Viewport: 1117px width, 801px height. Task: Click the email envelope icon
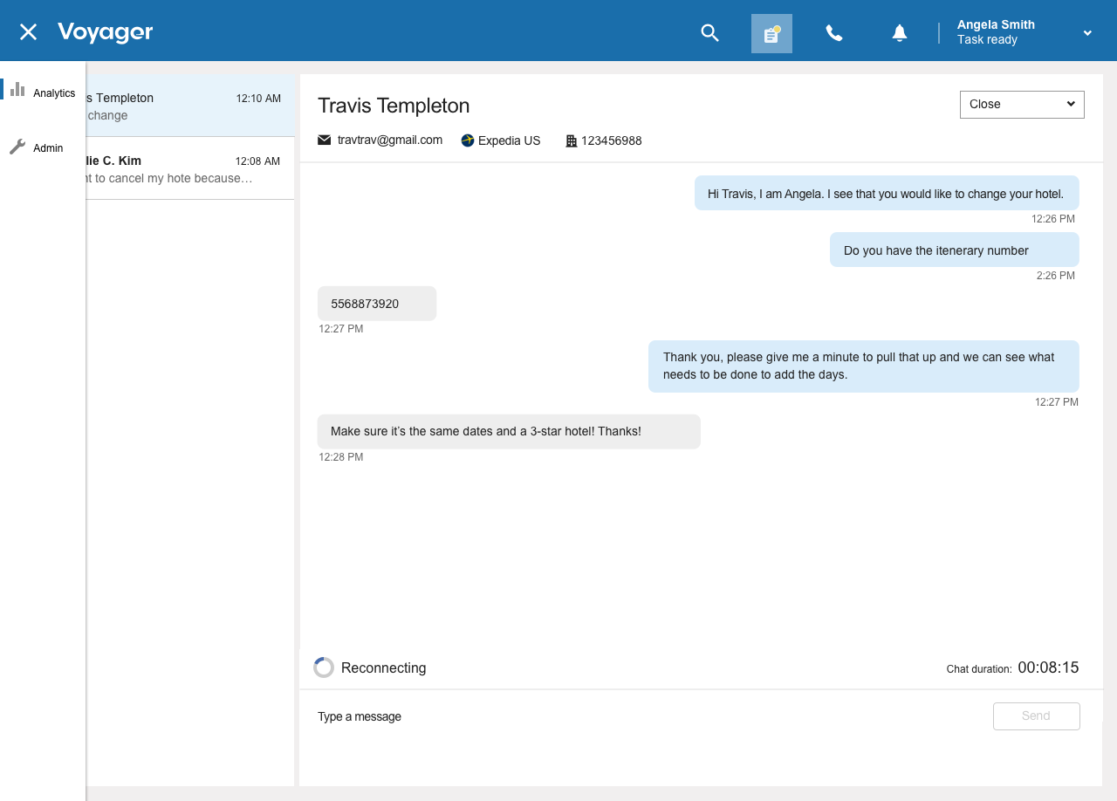[325, 140]
